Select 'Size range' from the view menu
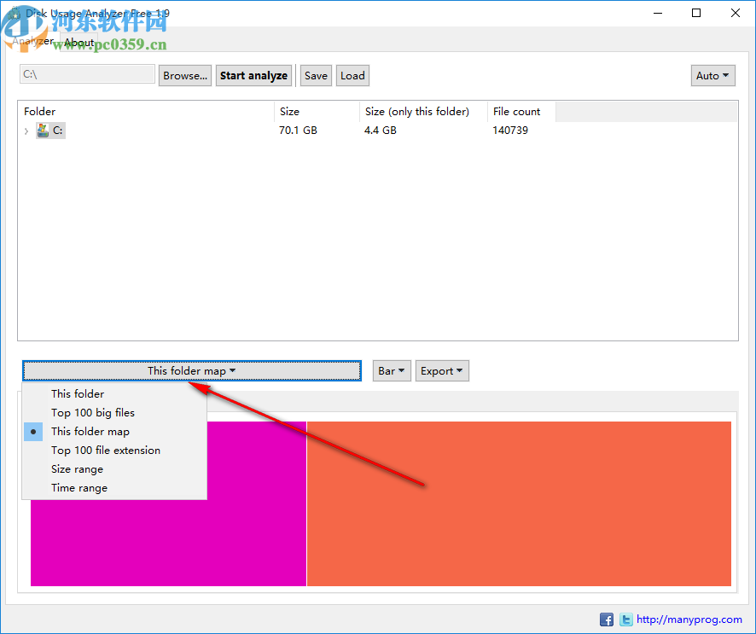Viewport: 756px width, 634px height. click(x=77, y=468)
